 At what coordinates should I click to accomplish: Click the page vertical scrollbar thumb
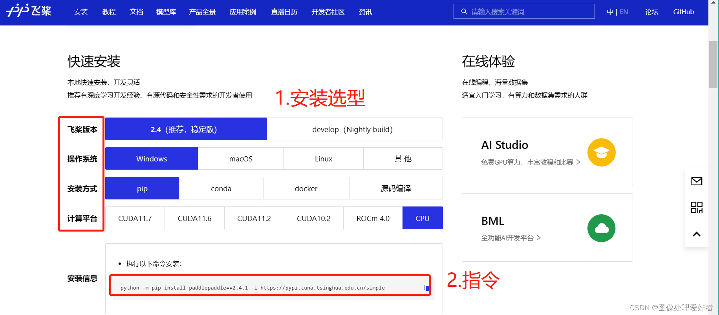[x=713, y=64]
